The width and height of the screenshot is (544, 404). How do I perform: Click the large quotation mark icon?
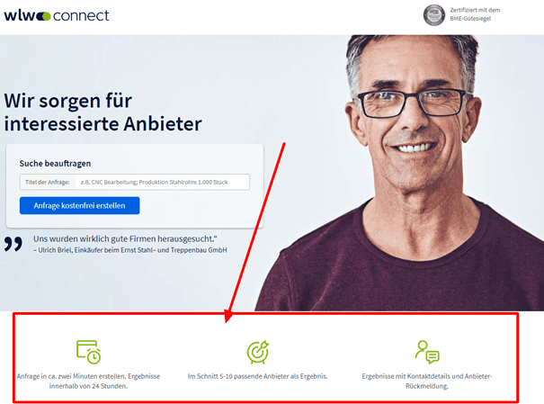pos(13,244)
